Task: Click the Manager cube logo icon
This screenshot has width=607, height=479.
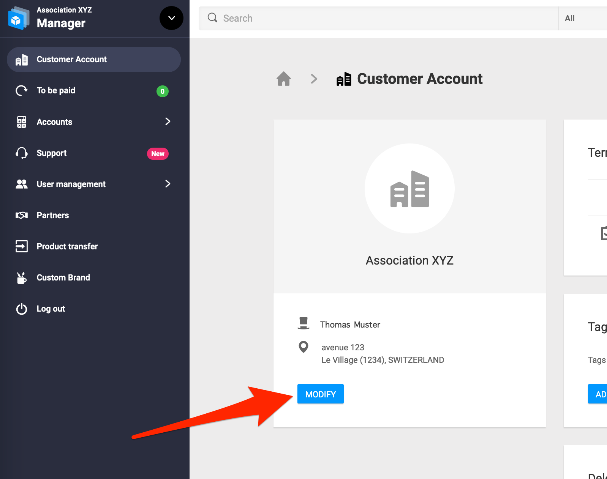Action: point(18,18)
